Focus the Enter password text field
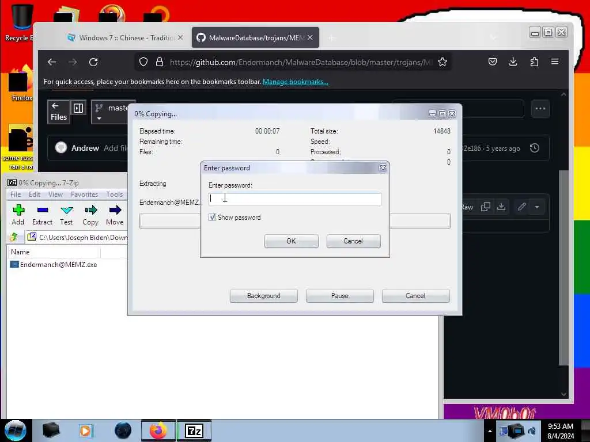This screenshot has width=590, height=442. (x=294, y=199)
